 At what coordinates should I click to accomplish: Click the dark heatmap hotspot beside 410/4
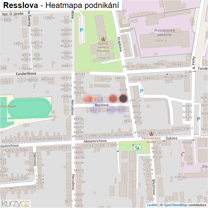click(123, 98)
